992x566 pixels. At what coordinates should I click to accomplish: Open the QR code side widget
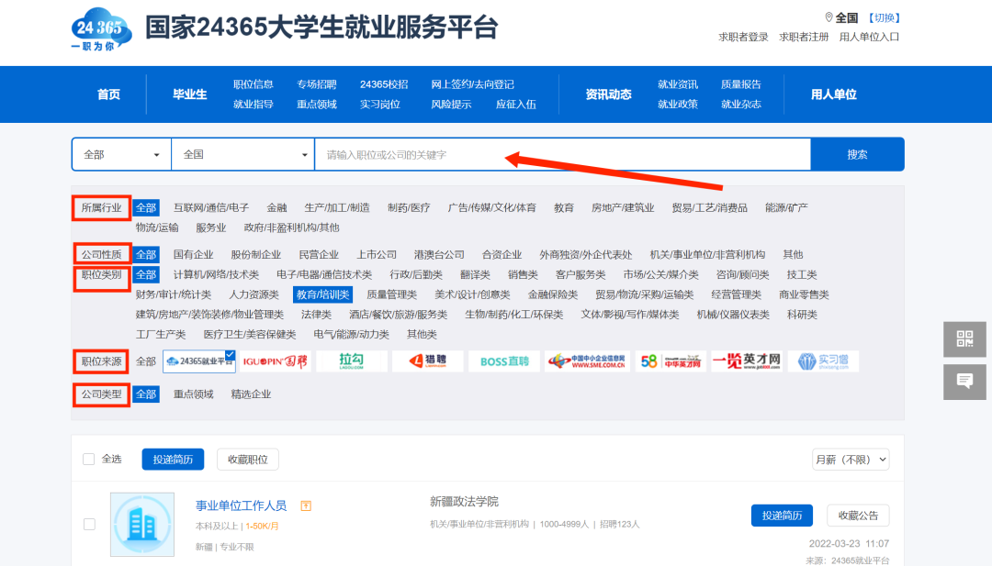coord(964,339)
